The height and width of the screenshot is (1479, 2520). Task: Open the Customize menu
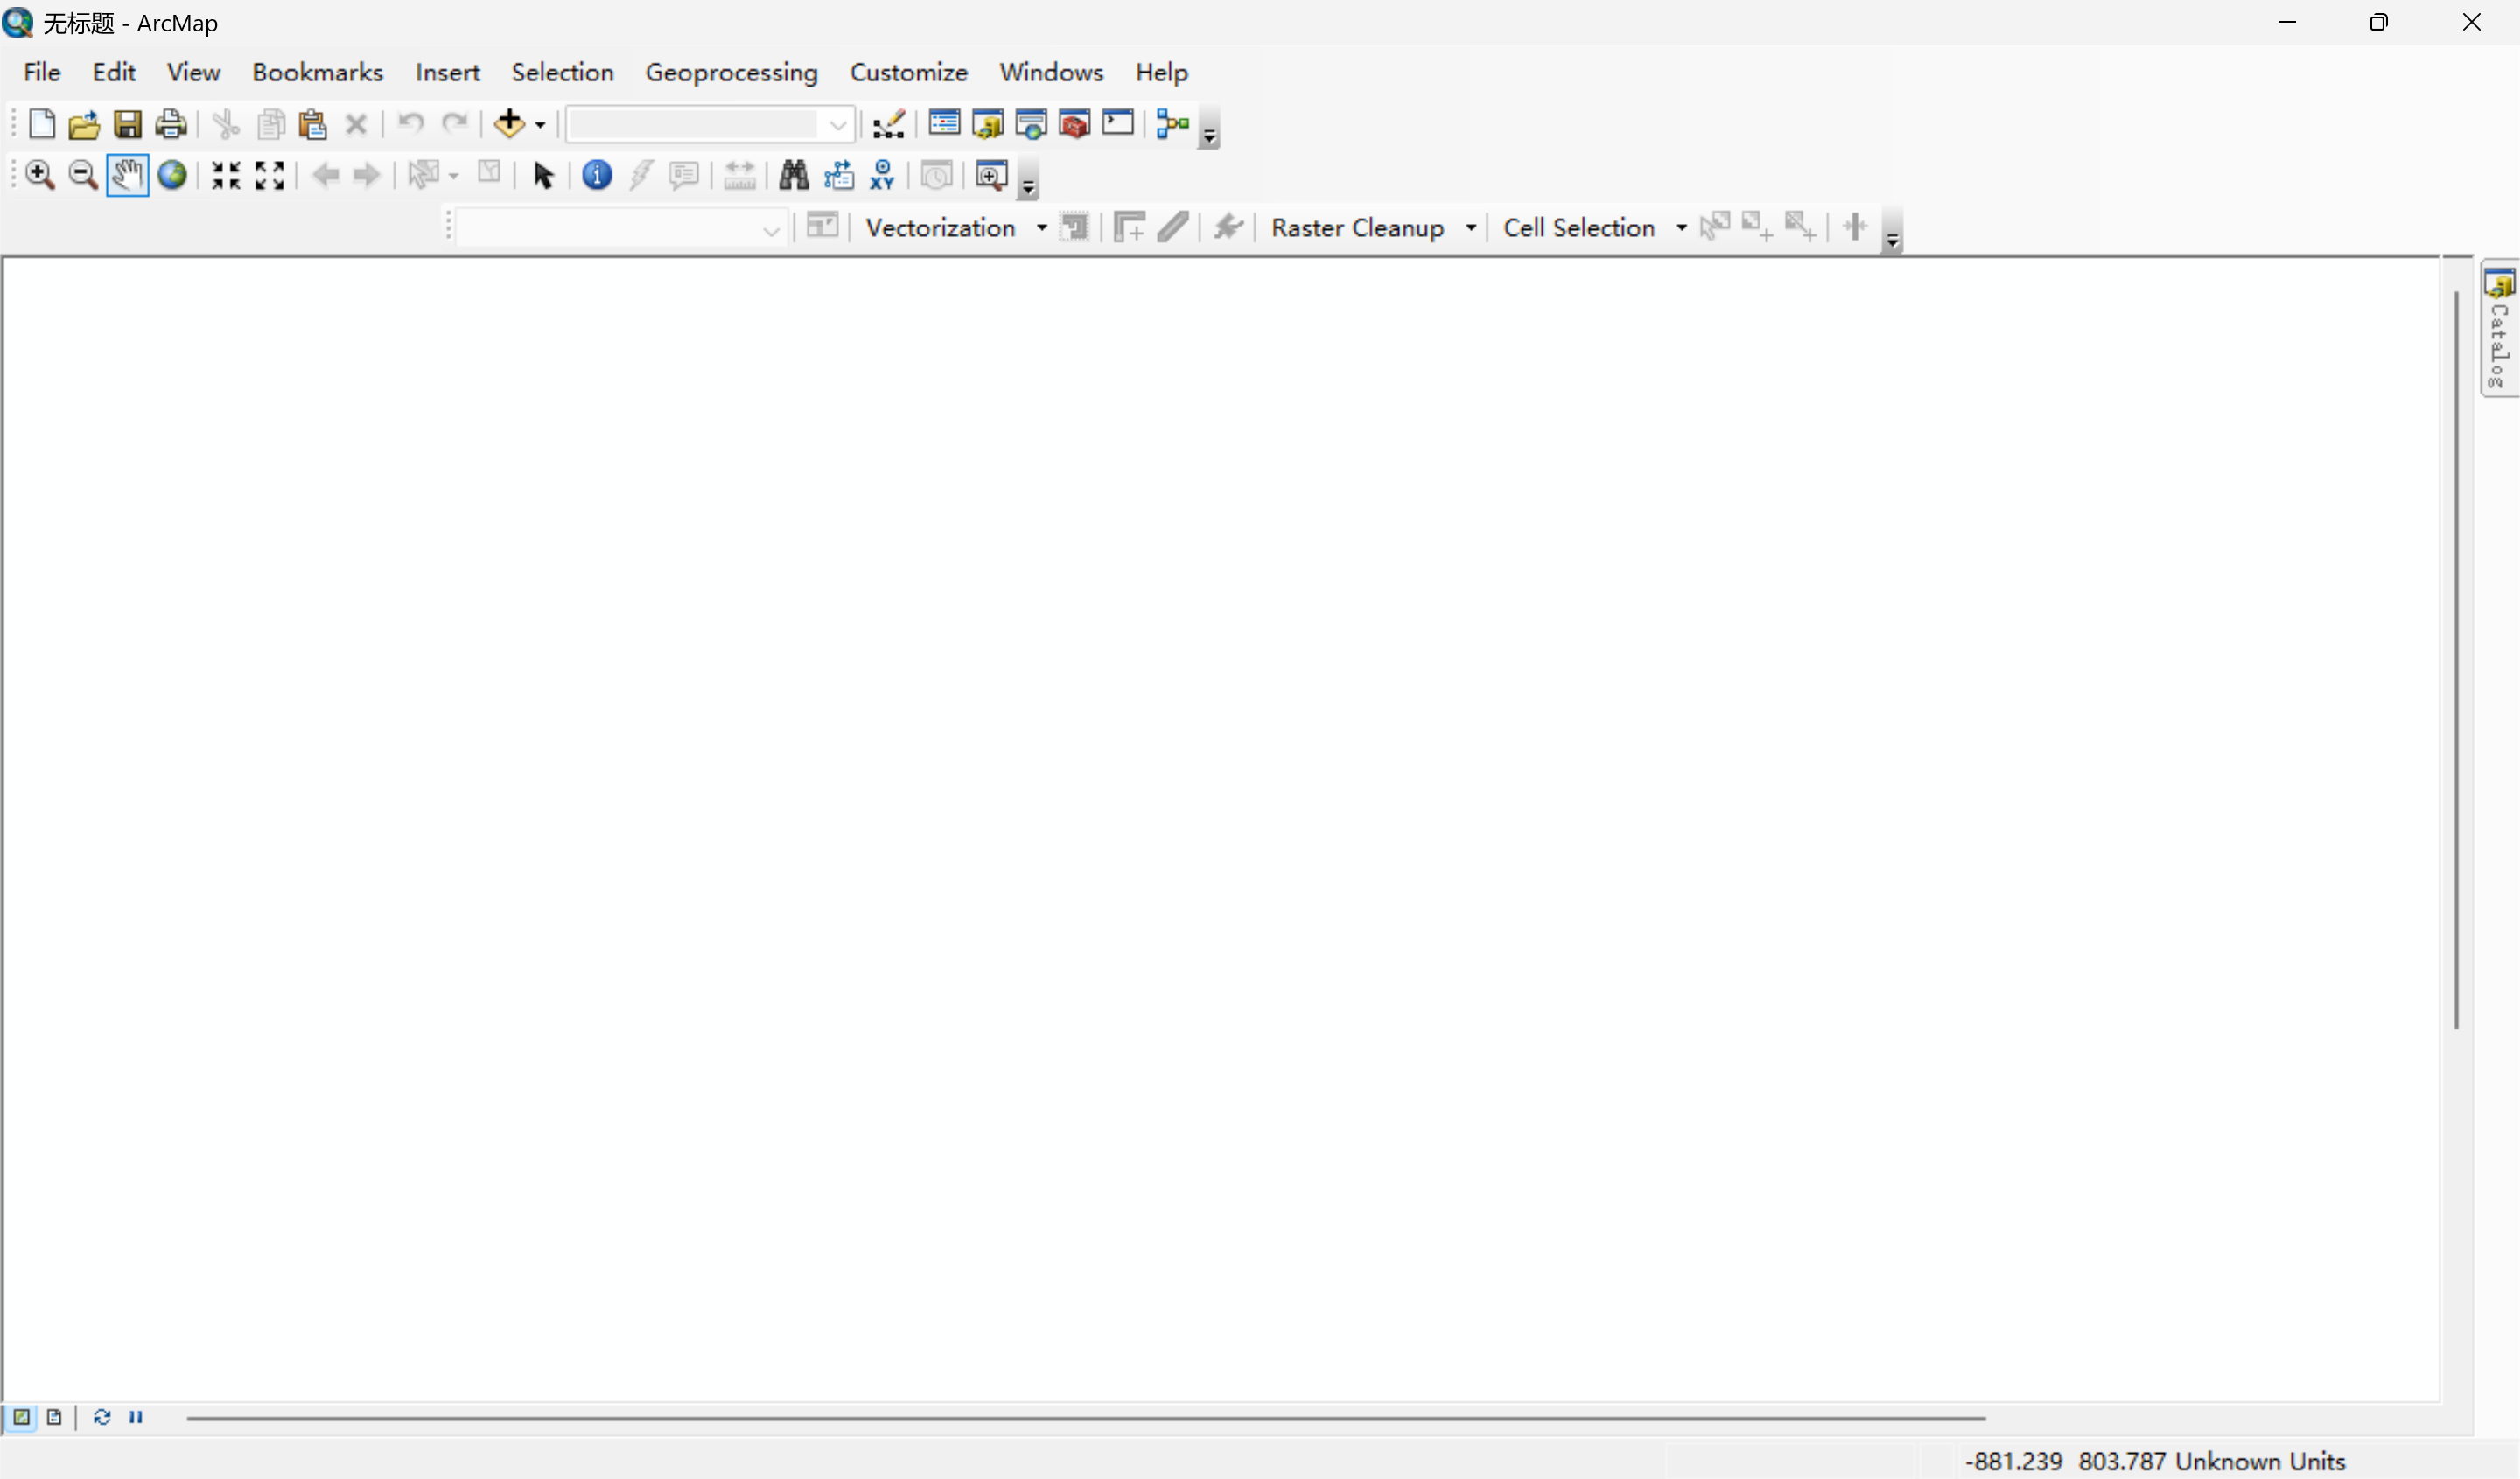point(908,73)
